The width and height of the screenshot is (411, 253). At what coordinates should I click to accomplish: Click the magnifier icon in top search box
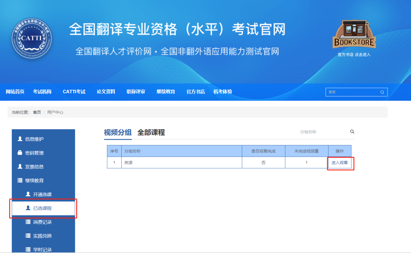coord(382,92)
